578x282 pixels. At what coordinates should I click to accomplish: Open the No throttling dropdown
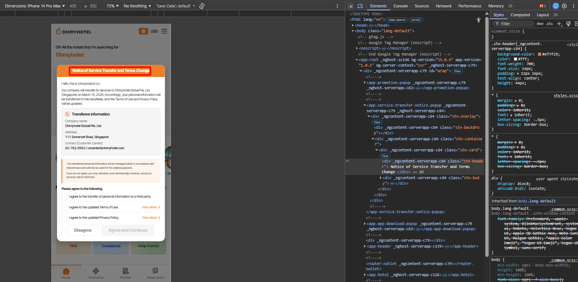pyautogui.click(x=137, y=6)
